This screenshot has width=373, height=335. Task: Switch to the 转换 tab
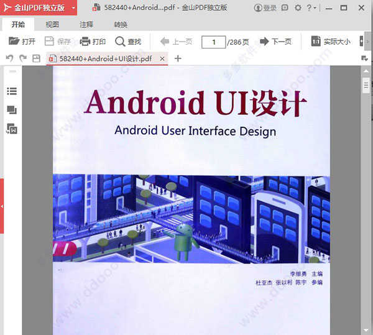121,24
